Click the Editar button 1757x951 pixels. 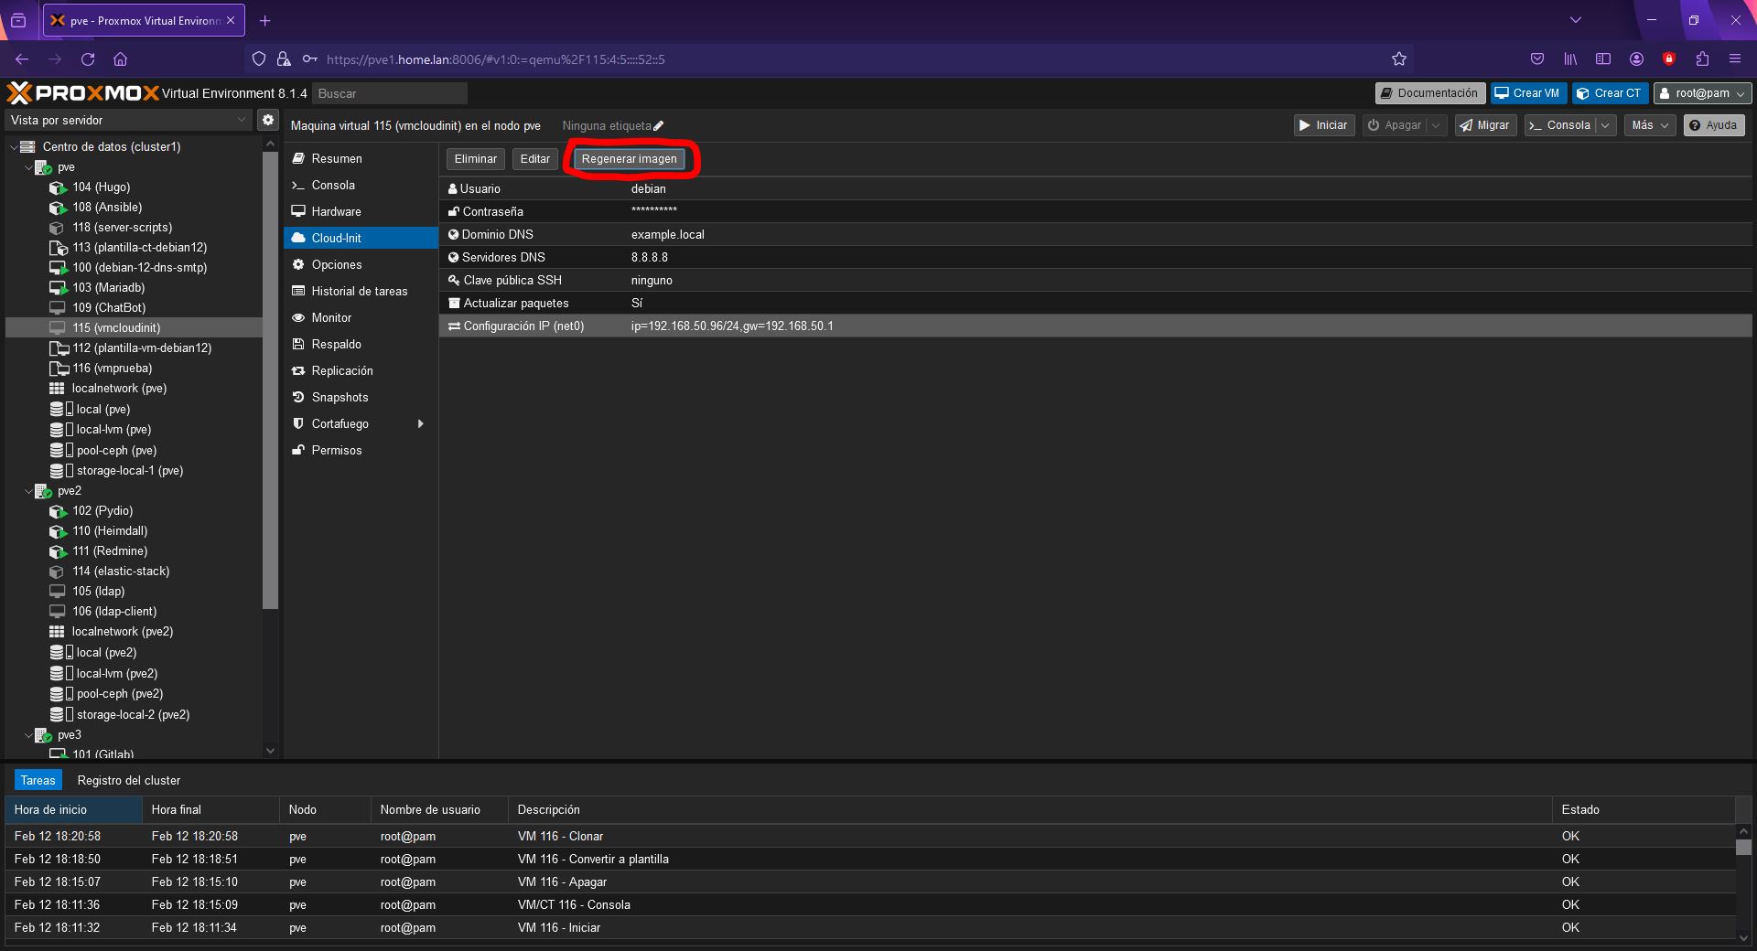pos(535,159)
